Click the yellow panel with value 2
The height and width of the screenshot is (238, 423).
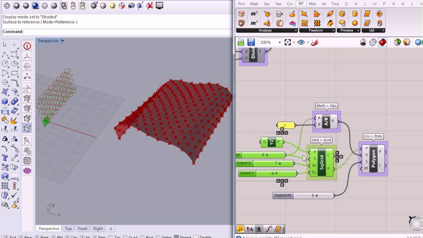[286, 125]
